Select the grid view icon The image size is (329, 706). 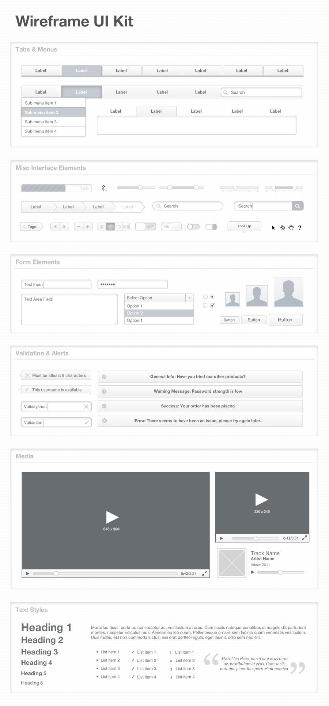102,227
